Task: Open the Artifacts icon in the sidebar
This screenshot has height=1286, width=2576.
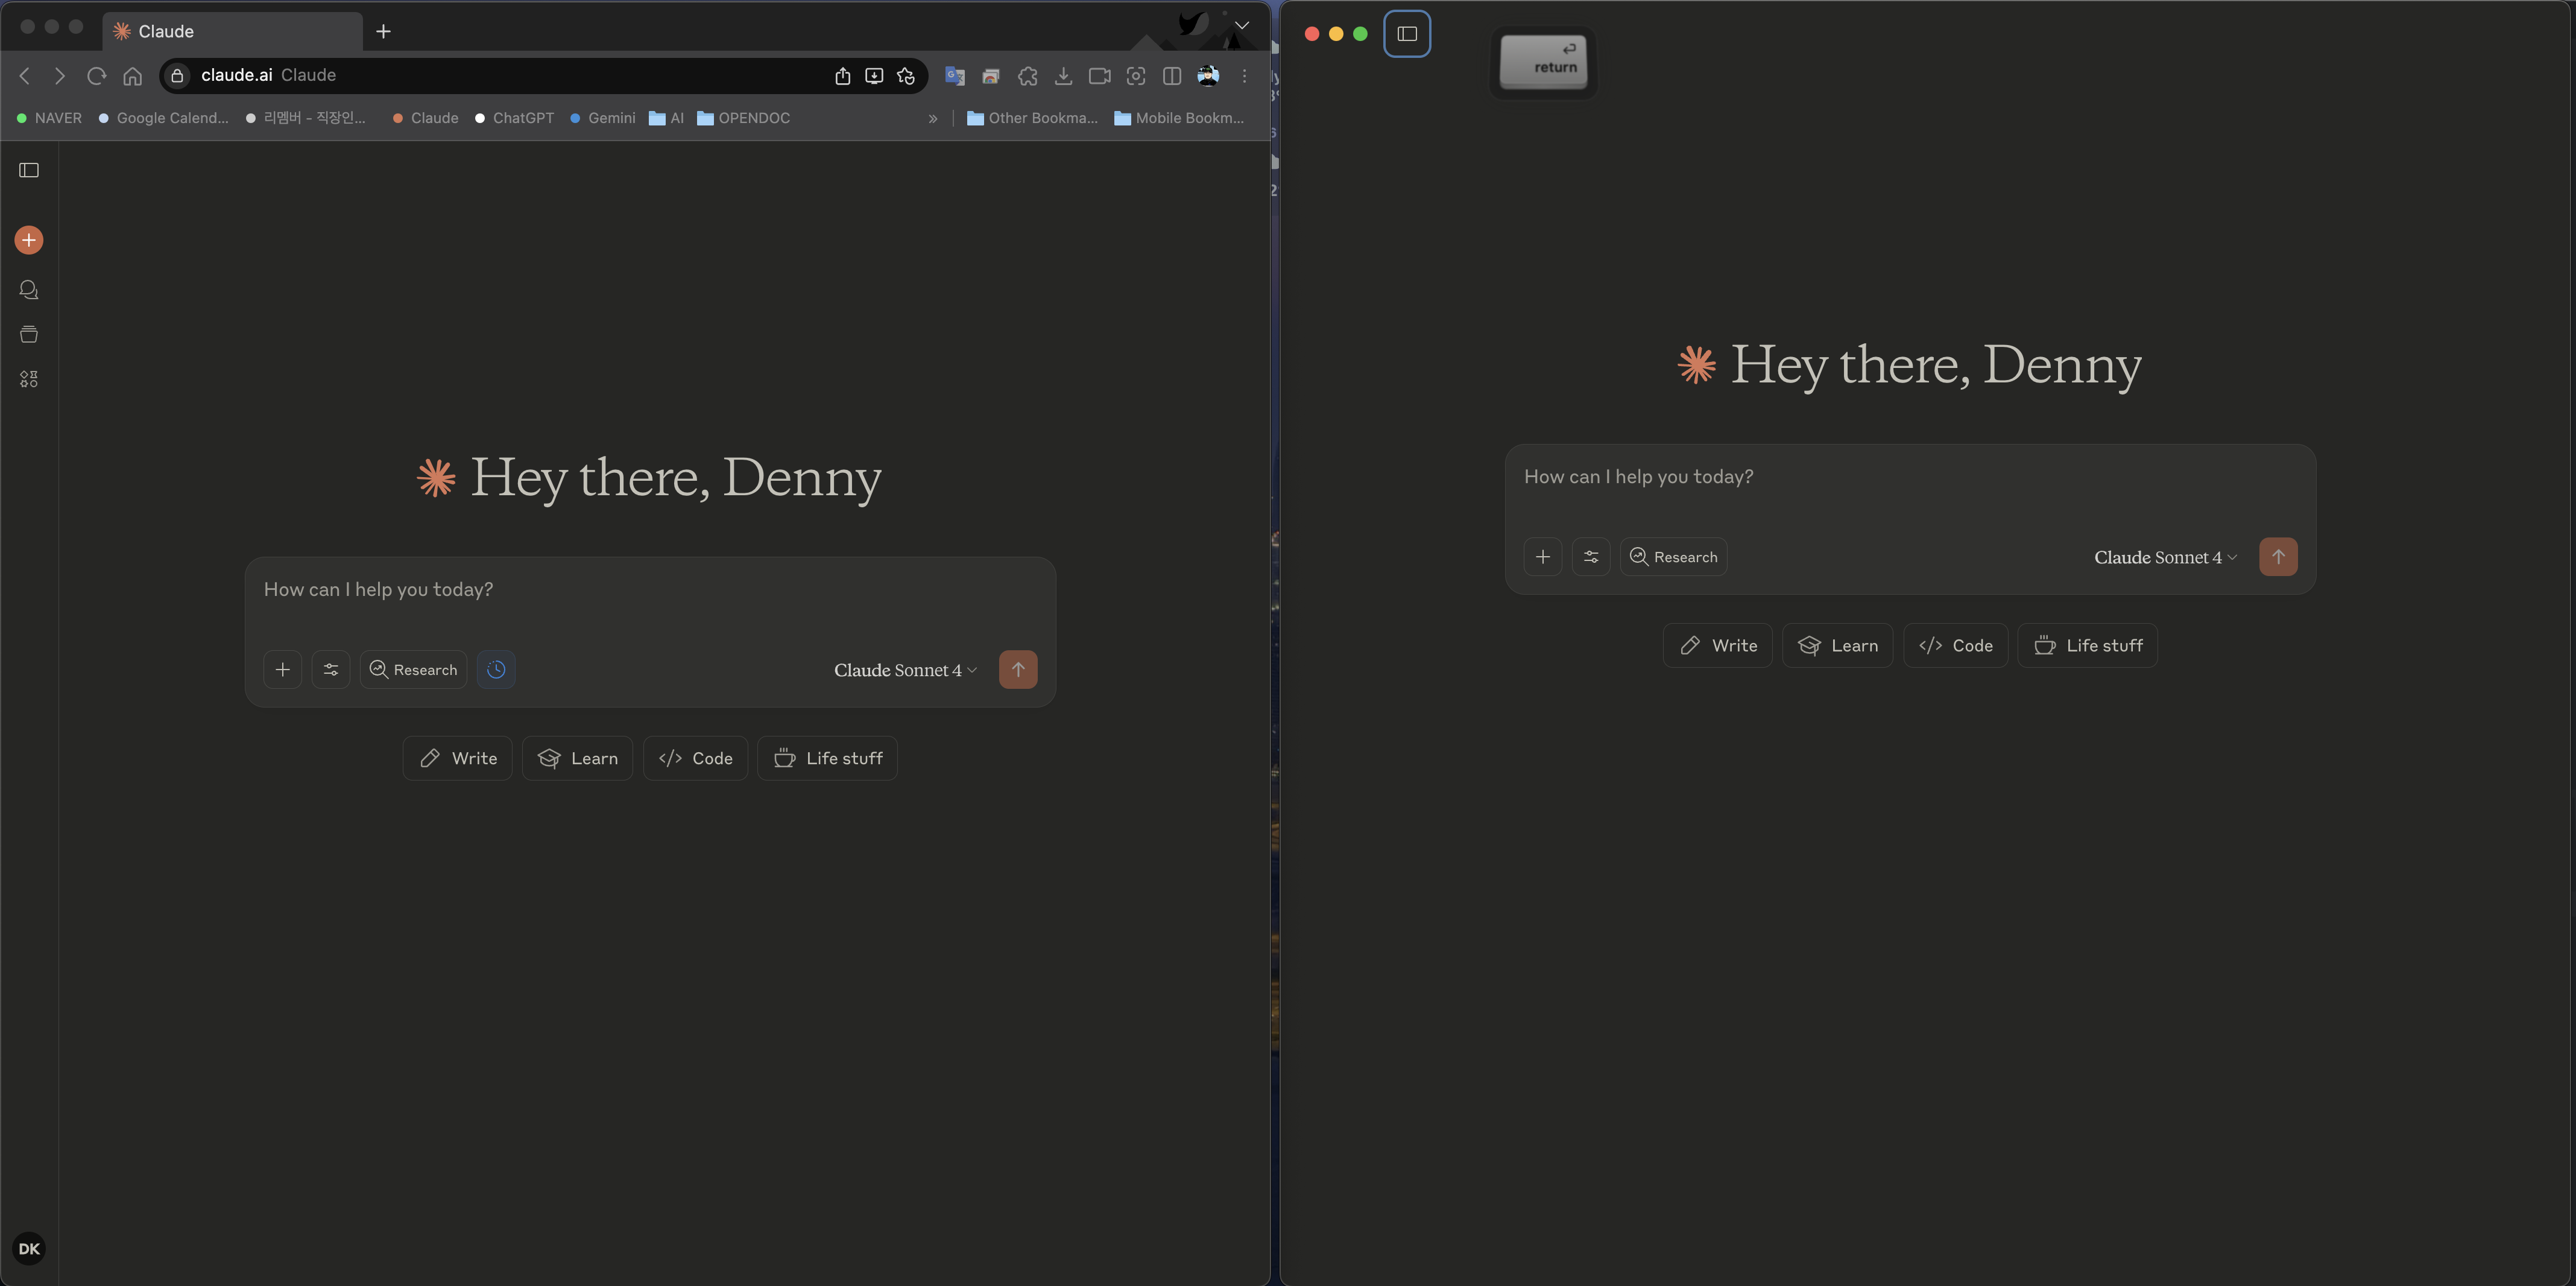Action: pos(29,379)
